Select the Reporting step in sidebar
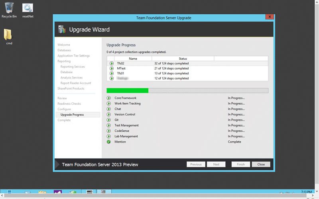The image size is (319, 199). click(x=64, y=61)
